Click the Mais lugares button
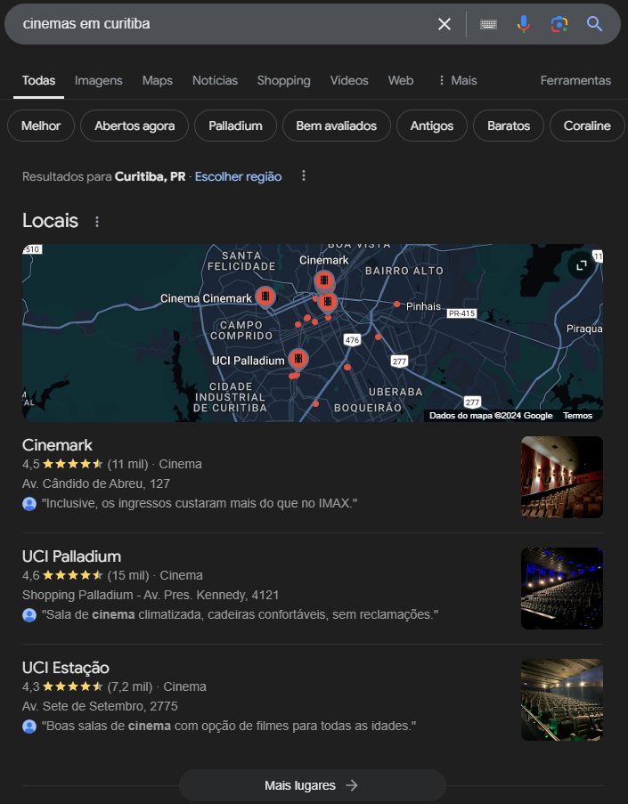628x804 pixels. pos(312,785)
